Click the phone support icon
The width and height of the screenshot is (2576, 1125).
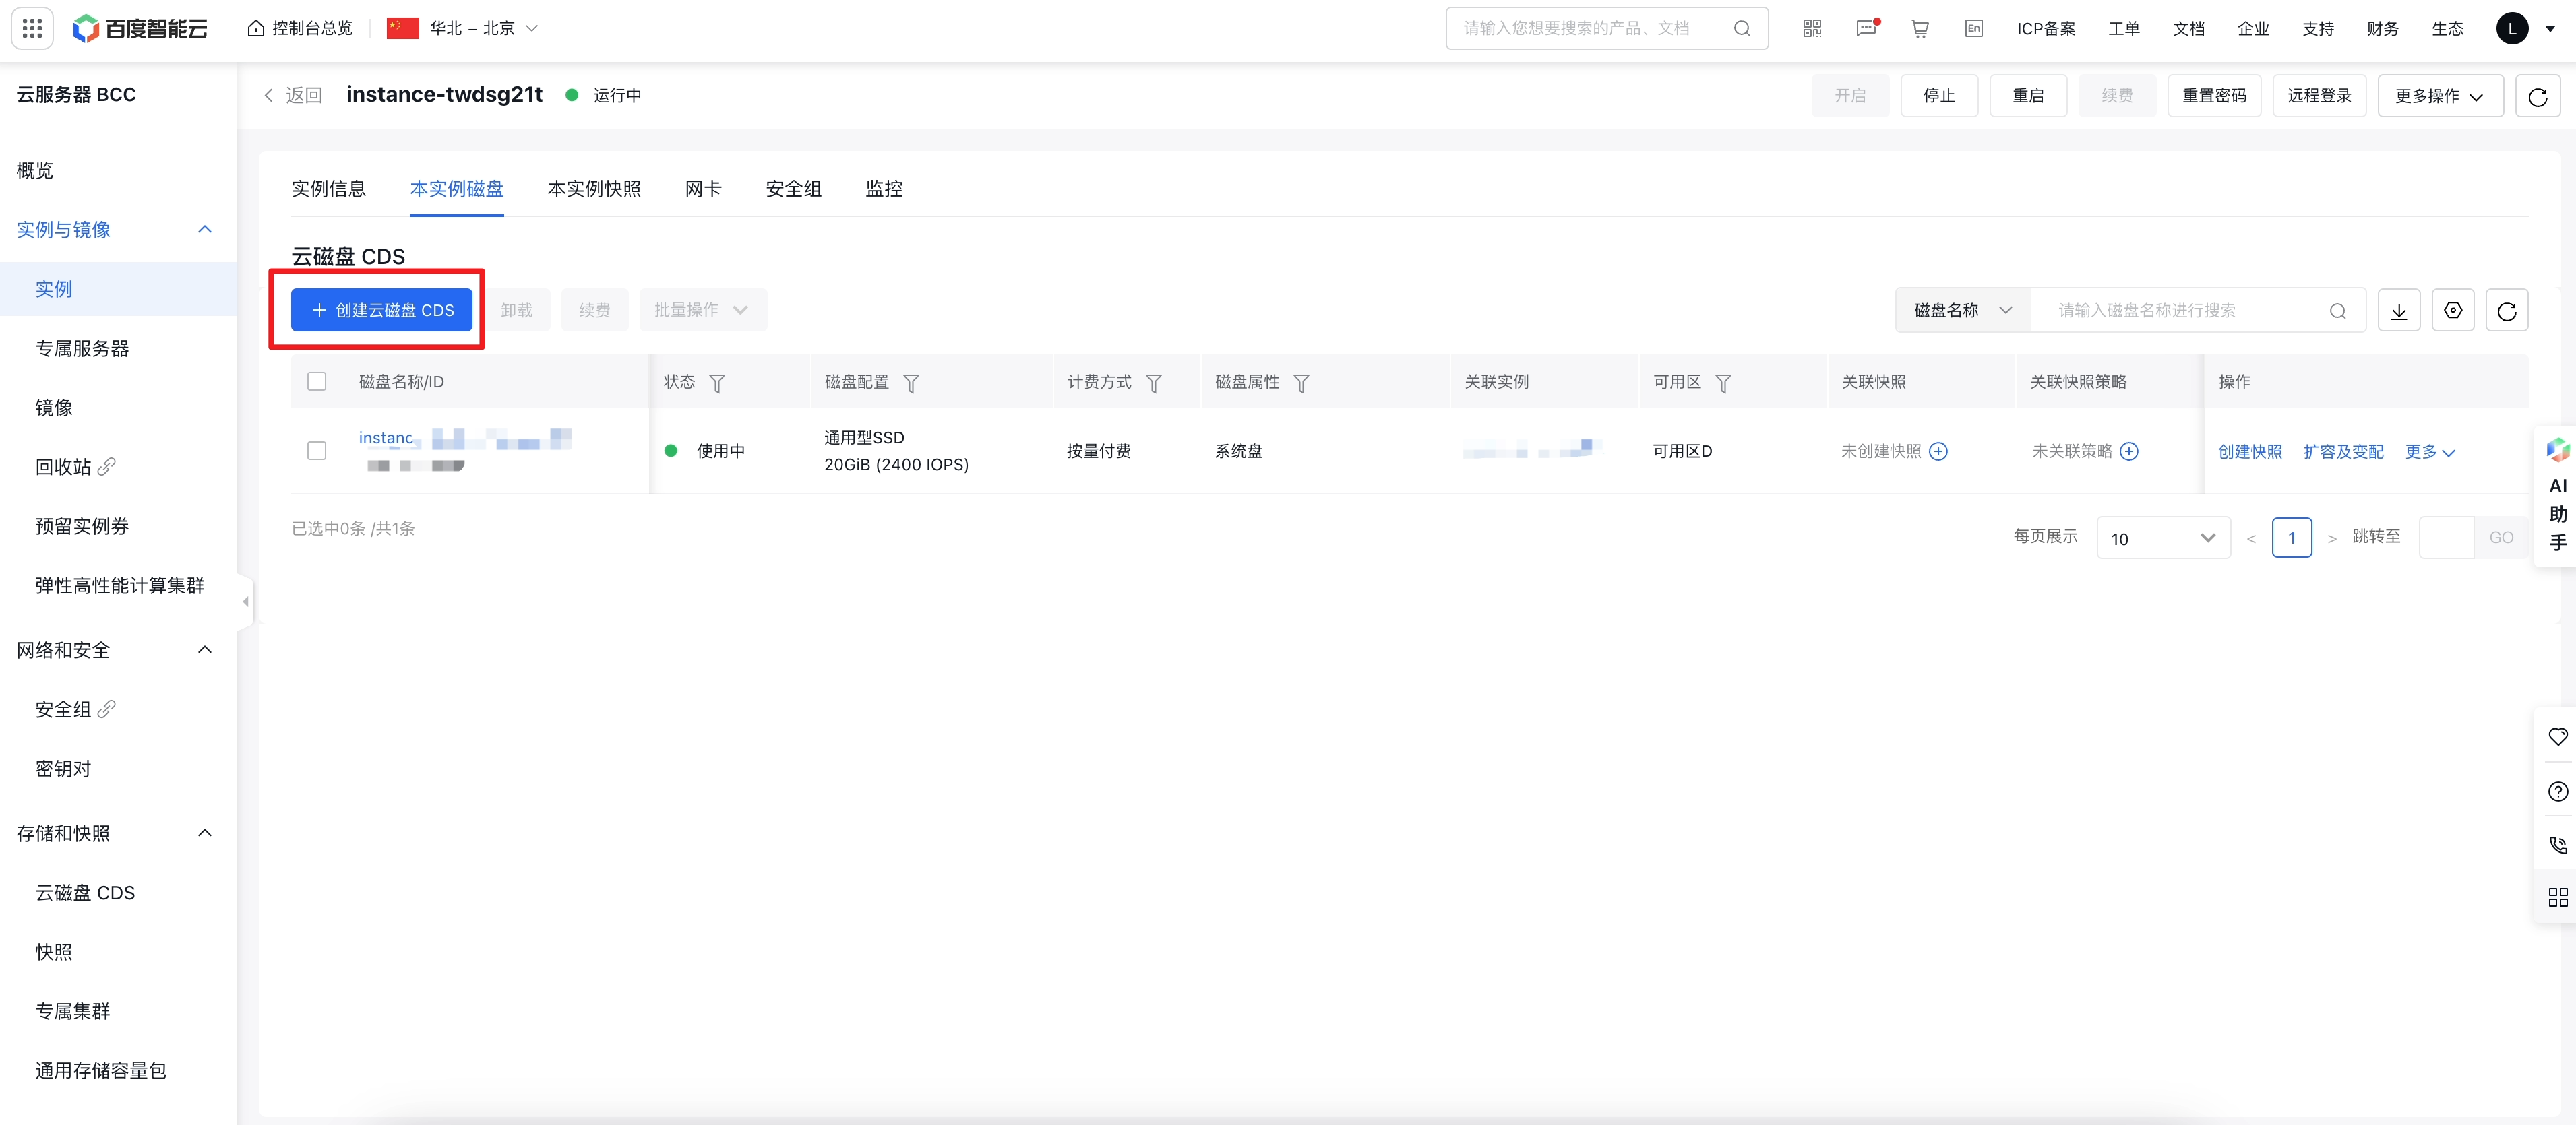click(x=2557, y=845)
